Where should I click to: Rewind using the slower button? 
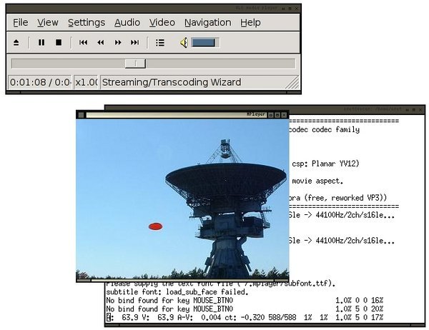(101, 43)
